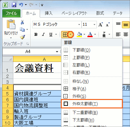Switch to the 挿入 tab
The image size is (130, 127).
pyautogui.click(x=49, y=13)
